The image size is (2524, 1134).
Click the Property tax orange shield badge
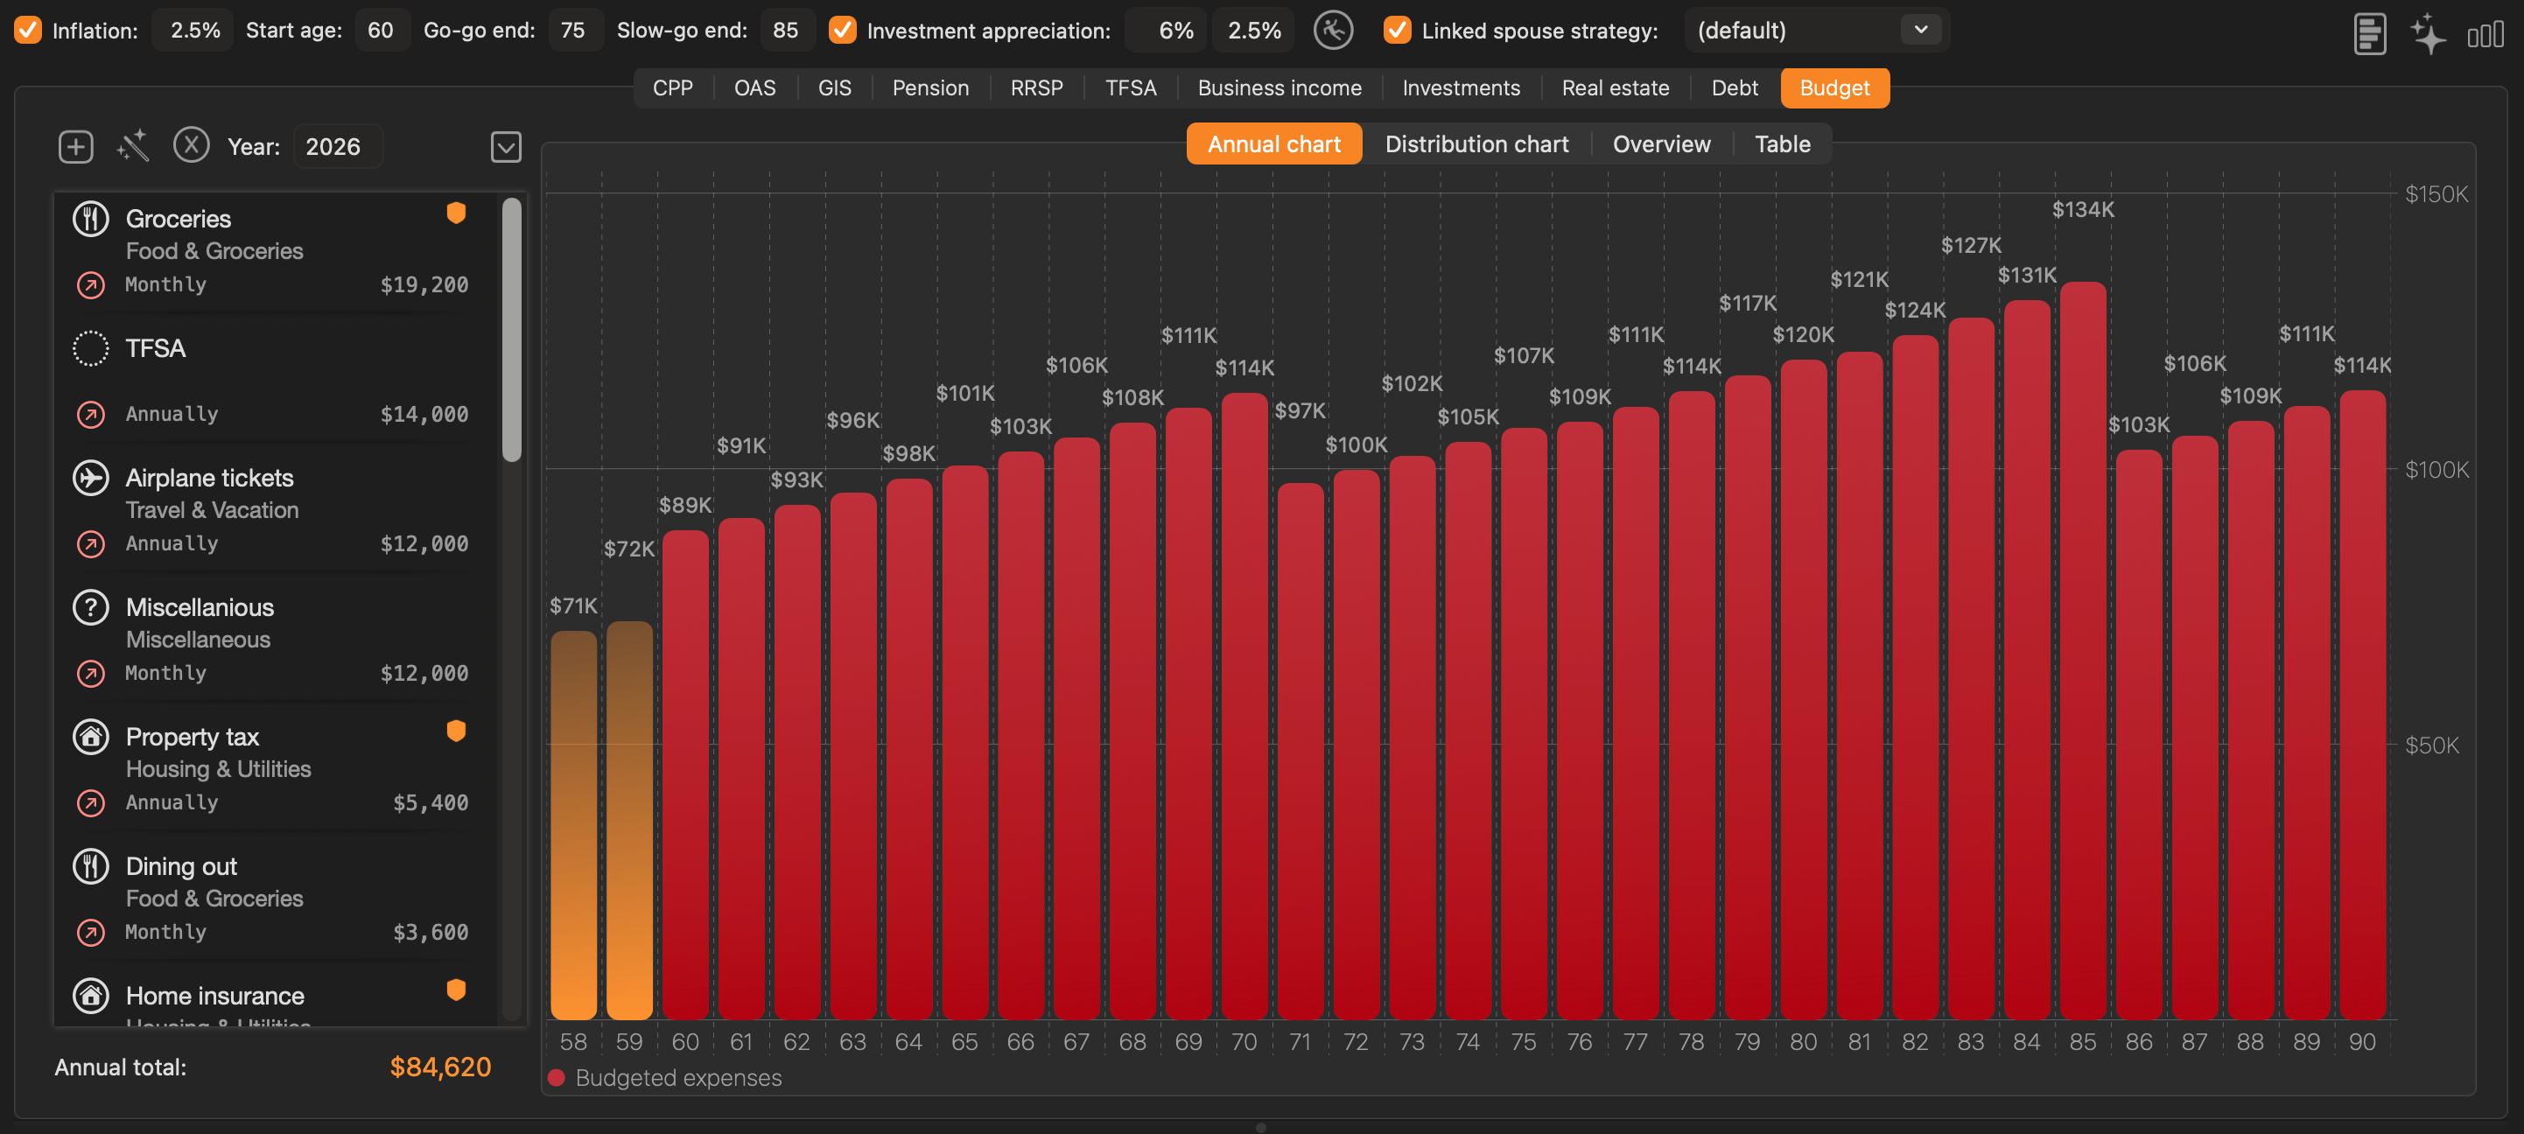coord(456,731)
